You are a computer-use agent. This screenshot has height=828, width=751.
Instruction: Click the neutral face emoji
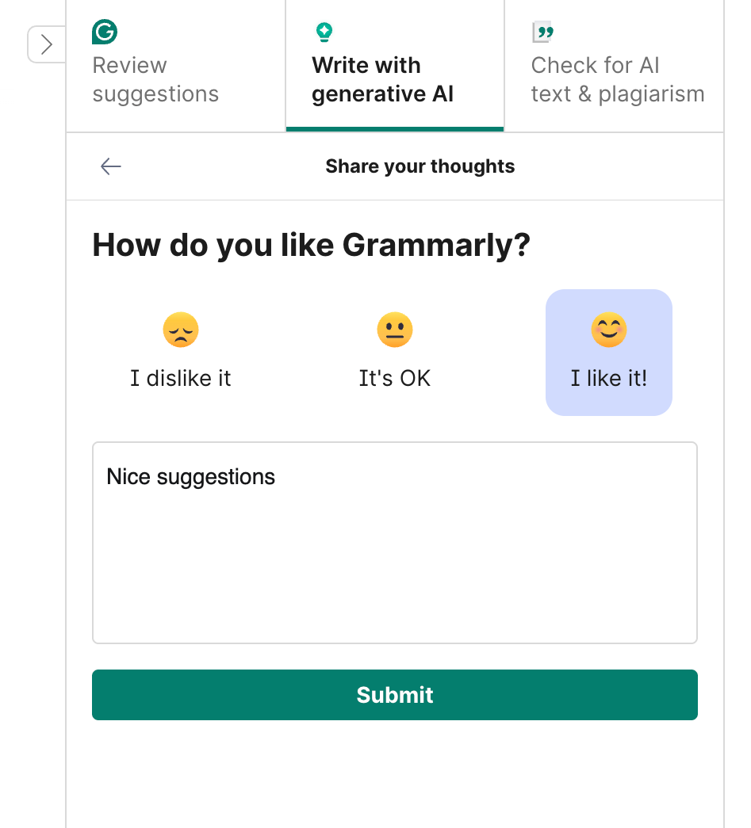(394, 330)
